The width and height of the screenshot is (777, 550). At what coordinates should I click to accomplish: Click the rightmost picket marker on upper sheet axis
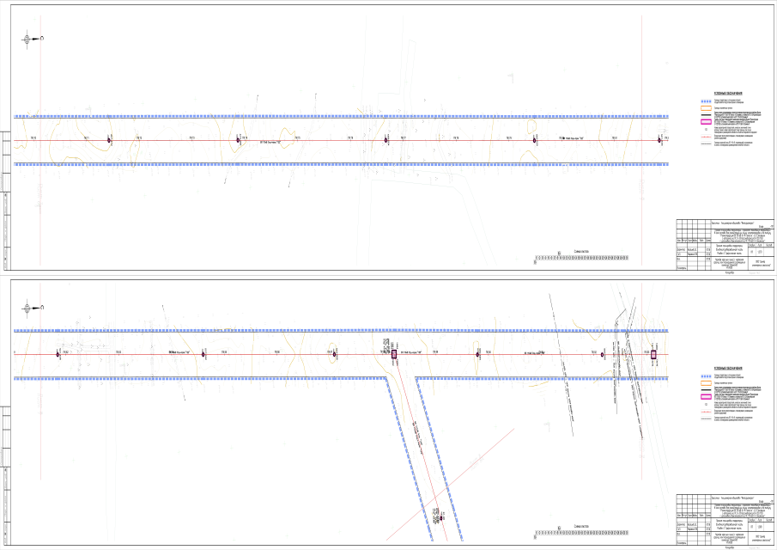coord(661,139)
